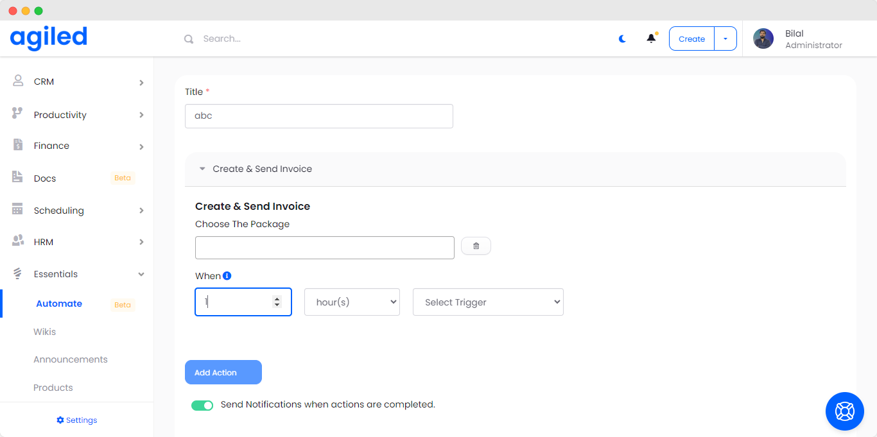Click the trash icon to delete package

click(476, 246)
